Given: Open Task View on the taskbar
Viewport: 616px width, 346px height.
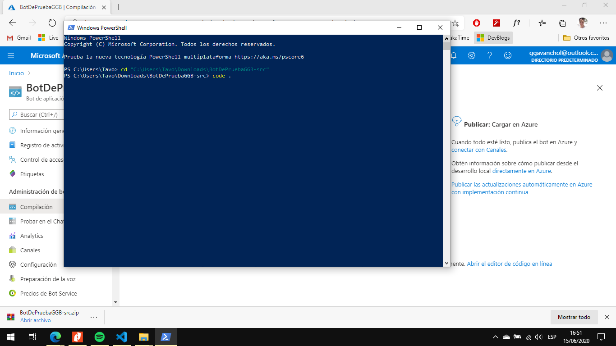Looking at the screenshot, I should click(x=32, y=337).
